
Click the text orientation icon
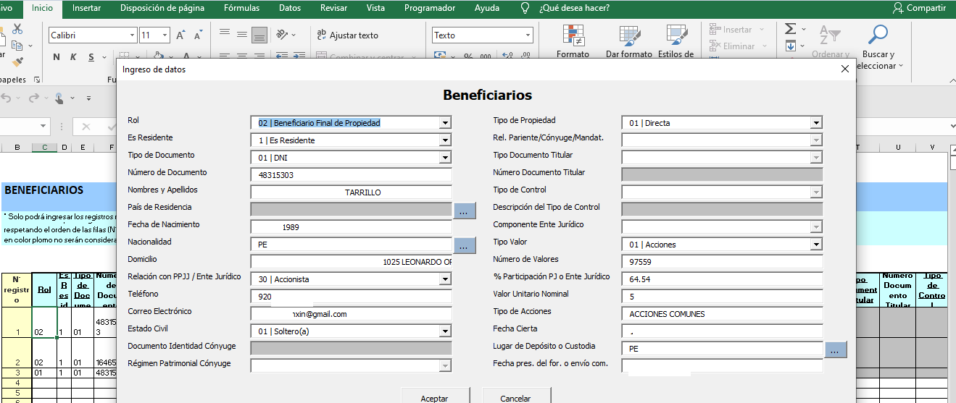[x=283, y=35]
